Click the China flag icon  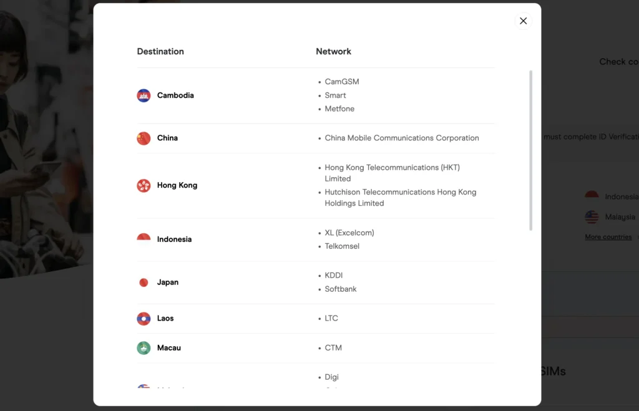point(144,138)
